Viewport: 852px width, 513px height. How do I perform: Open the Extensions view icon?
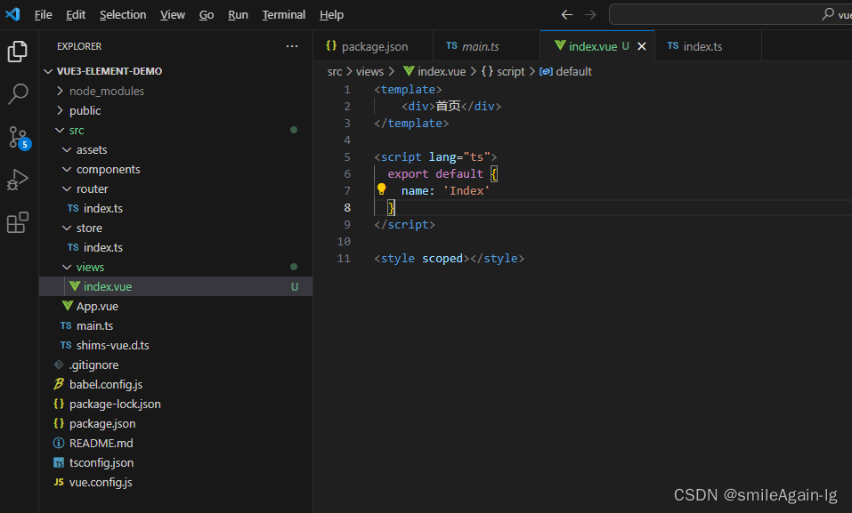(x=18, y=222)
